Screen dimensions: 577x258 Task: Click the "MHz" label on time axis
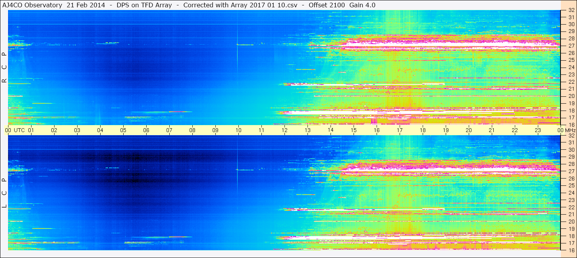coord(570,130)
